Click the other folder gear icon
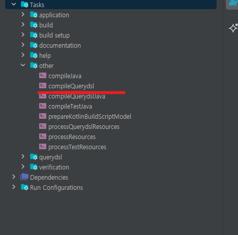This screenshot has height=235, width=238. tap(34, 65)
